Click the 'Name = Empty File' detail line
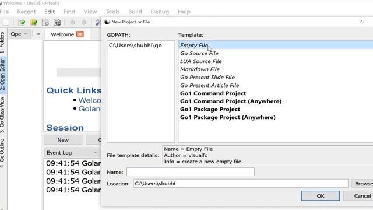Viewport: 373px width, 210px height. pyautogui.click(x=188, y=149)
